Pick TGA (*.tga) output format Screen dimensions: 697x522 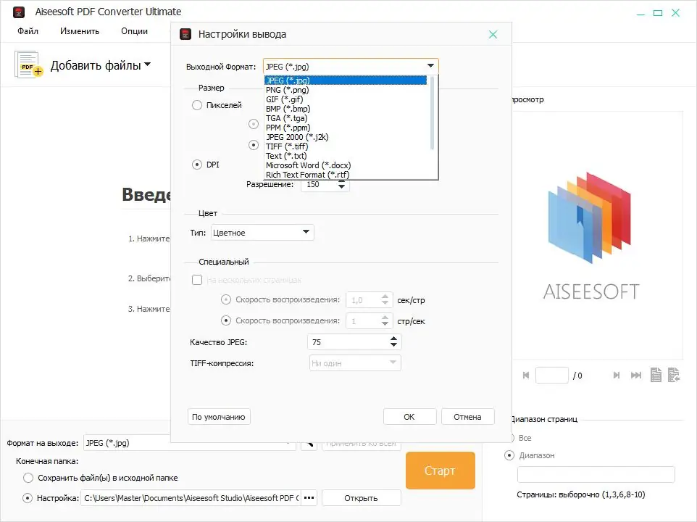tap(346, 118)
